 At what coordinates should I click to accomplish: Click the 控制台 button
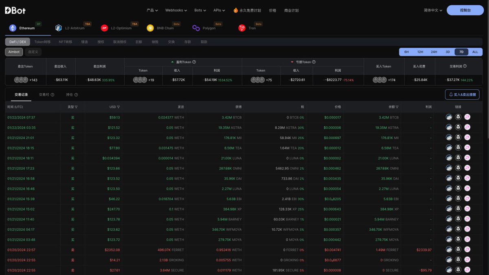pyautogui.click(x=465, y=10)
